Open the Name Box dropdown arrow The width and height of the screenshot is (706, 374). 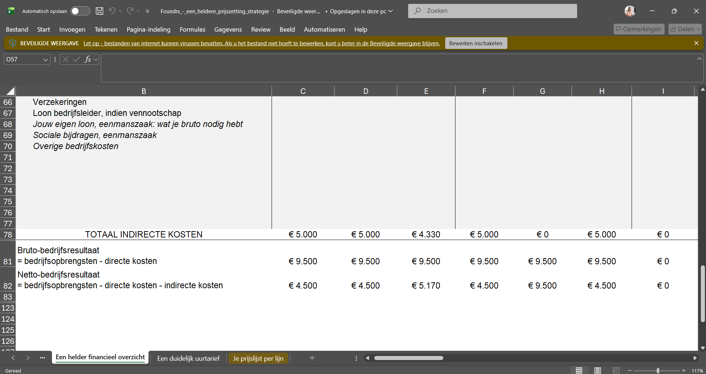pyautogui.click(x=45, y=60)
